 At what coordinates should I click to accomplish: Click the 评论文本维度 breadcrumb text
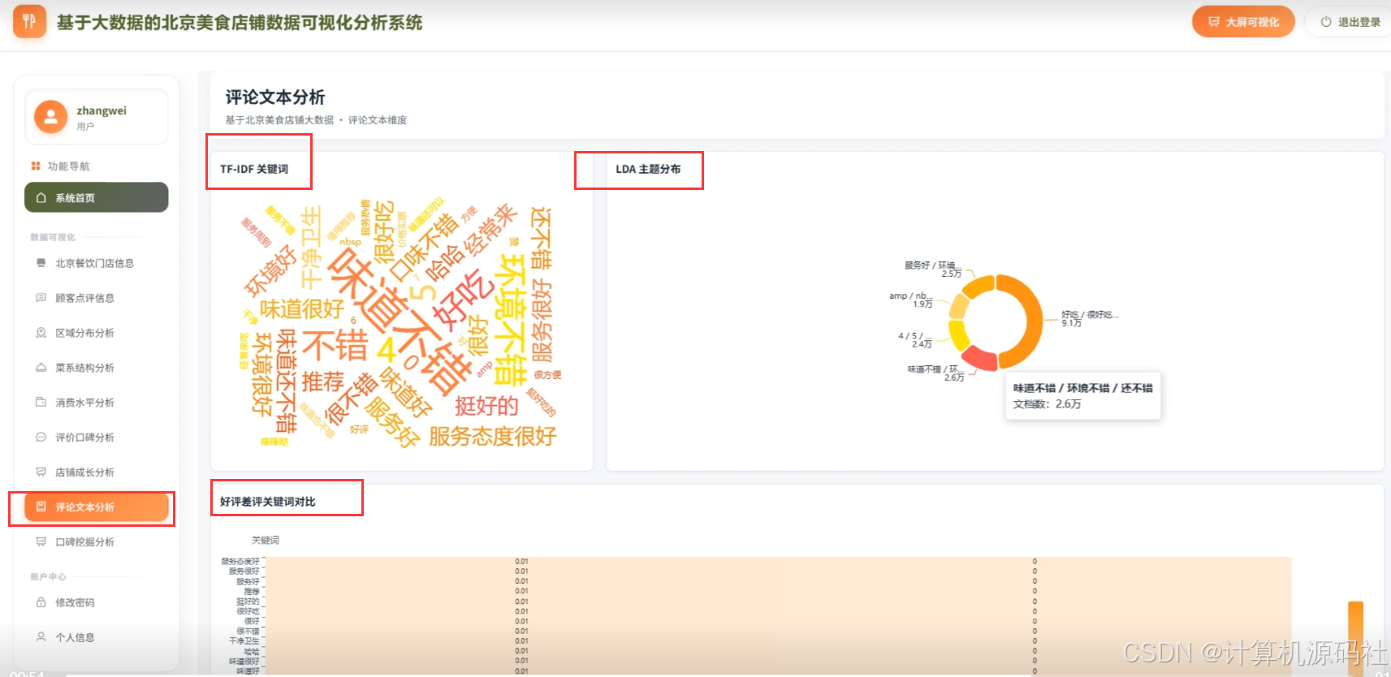(x=378, y=120)
